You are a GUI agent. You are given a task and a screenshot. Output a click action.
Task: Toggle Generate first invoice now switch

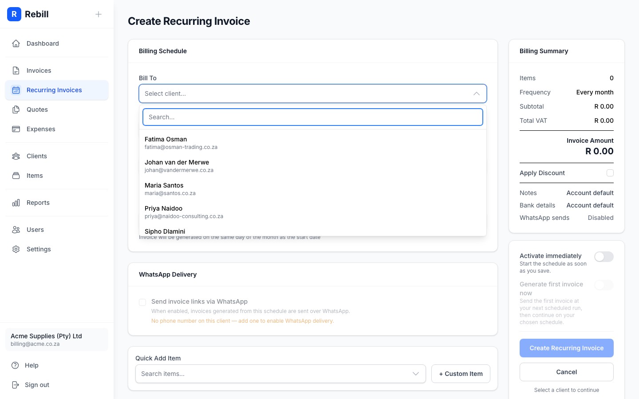[604, 285]
